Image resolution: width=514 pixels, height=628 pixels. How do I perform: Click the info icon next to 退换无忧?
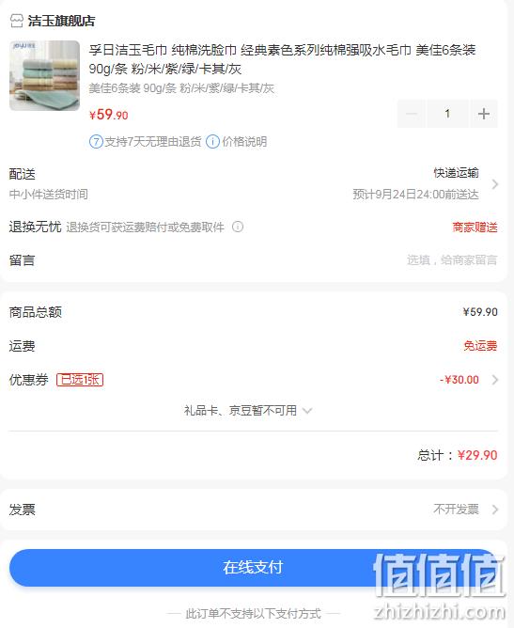pyautogui.click(x=238, y=228)
